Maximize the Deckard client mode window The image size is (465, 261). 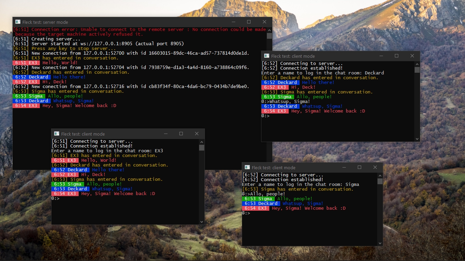(x=397, y=56)
